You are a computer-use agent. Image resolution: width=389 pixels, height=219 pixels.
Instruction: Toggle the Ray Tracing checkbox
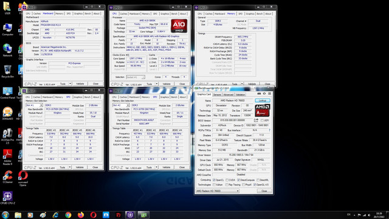tap(227, 185)
